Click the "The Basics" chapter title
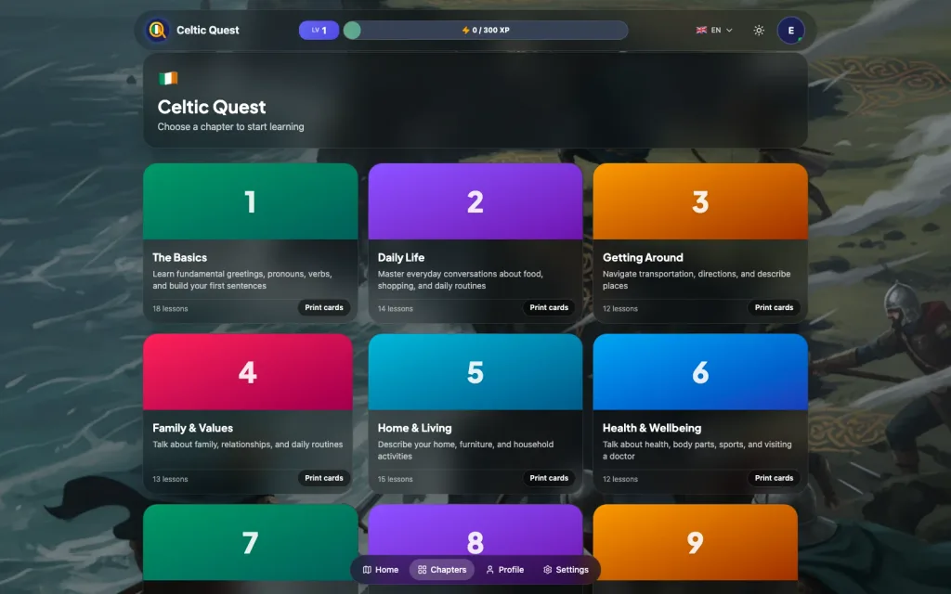Screen dimensions: 951x594 [179, 258]
